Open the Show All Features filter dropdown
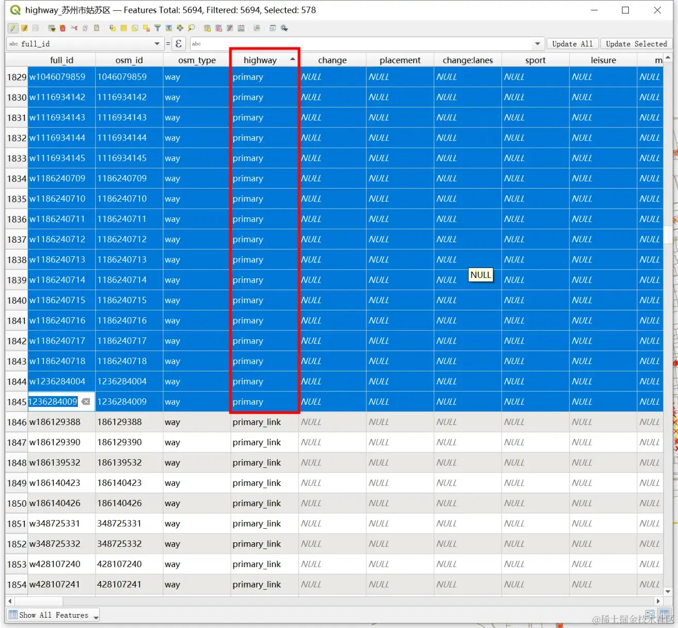This screenshot has width=678, height=628. pos(53,615)
